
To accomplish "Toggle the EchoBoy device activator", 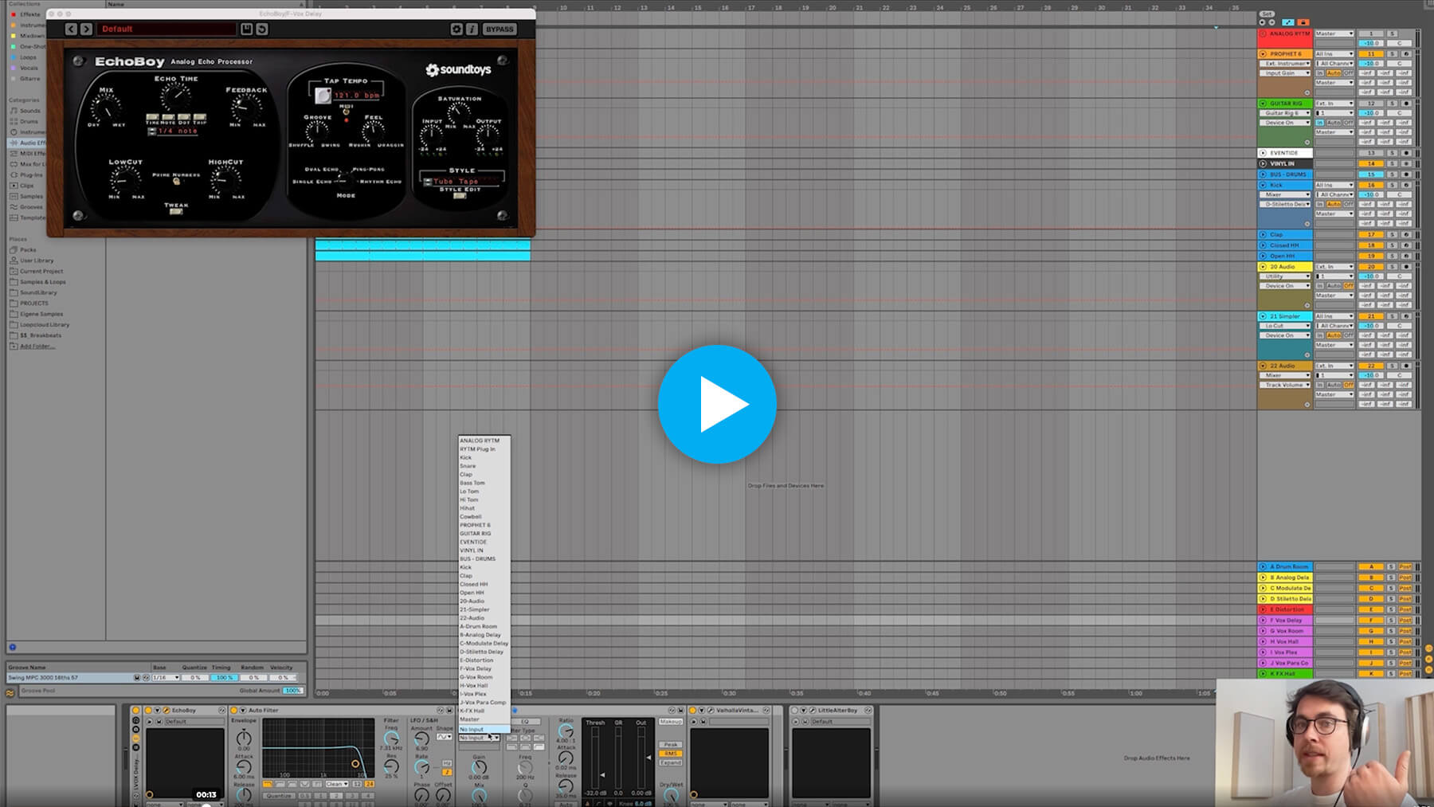I will click(x=148, y=710).
